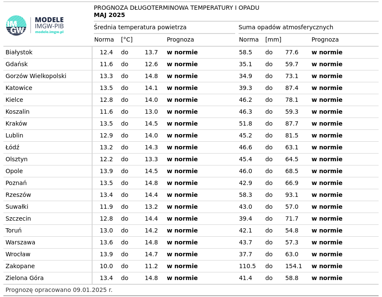Select the Łódź row name
Image resolution: width=382 pixels, height=297 pixels.
coord(12,147)
